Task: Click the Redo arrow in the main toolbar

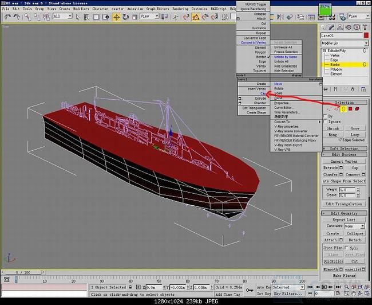Action: [x=17, y=17]
